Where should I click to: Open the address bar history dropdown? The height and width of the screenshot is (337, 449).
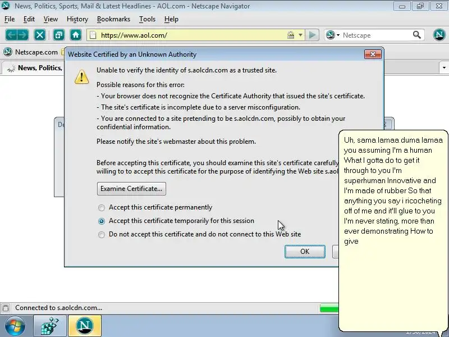[x=300, y=35]
